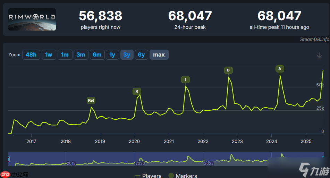The width and height of the screenshot is (330, 178).
Task: Set zoom to 3m
Action: click(81, 55)
